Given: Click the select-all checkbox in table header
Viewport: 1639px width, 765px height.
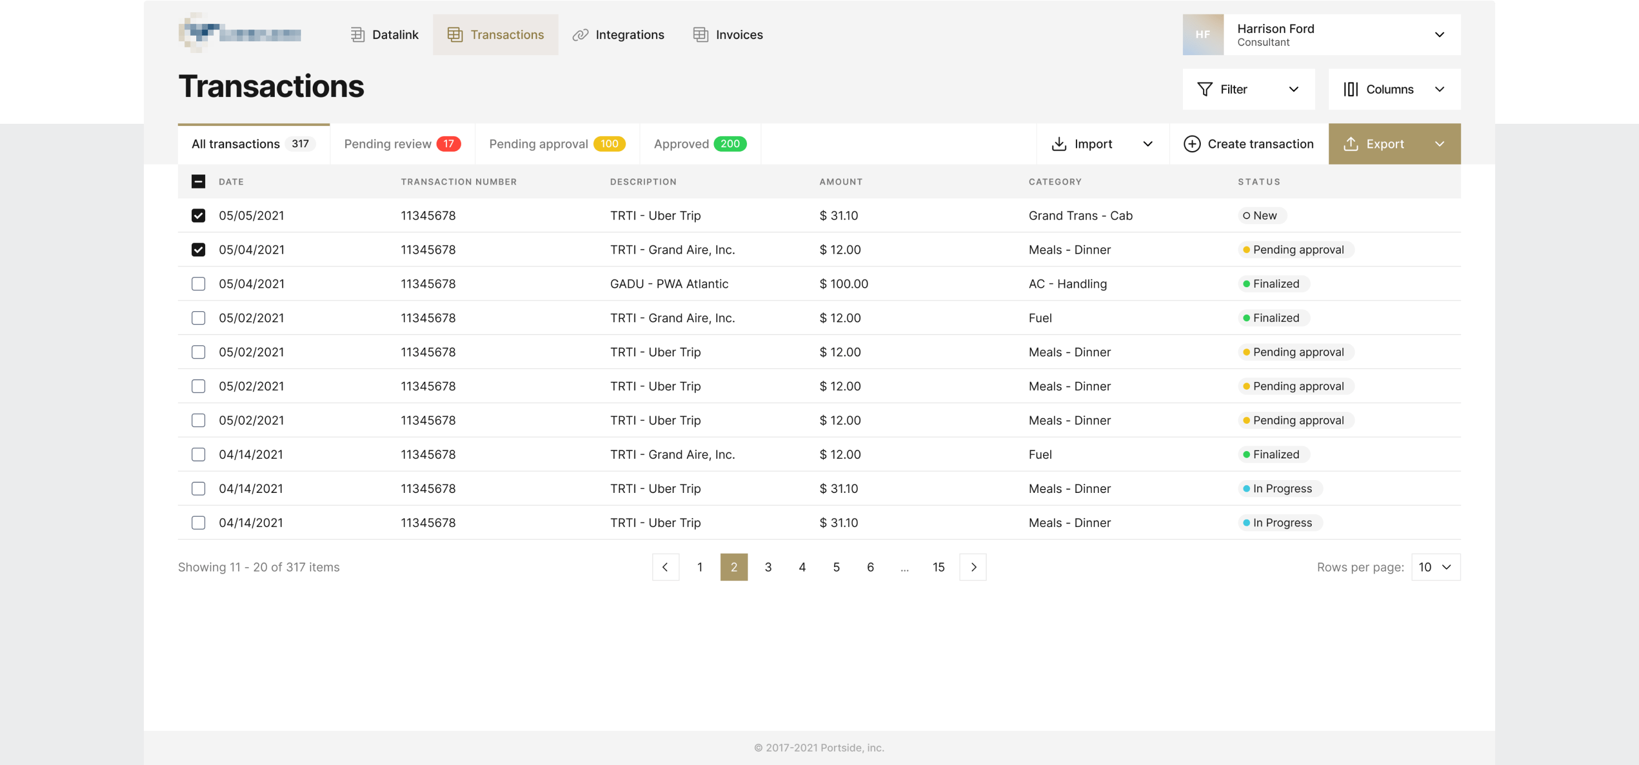Looking at the screenshot, I should (198, 181).
